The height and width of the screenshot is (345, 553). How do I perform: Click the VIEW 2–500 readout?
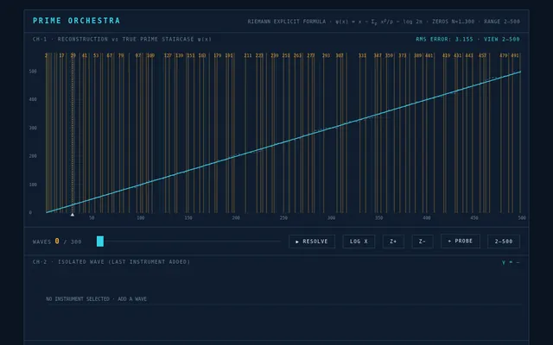[x=502, y=39]
